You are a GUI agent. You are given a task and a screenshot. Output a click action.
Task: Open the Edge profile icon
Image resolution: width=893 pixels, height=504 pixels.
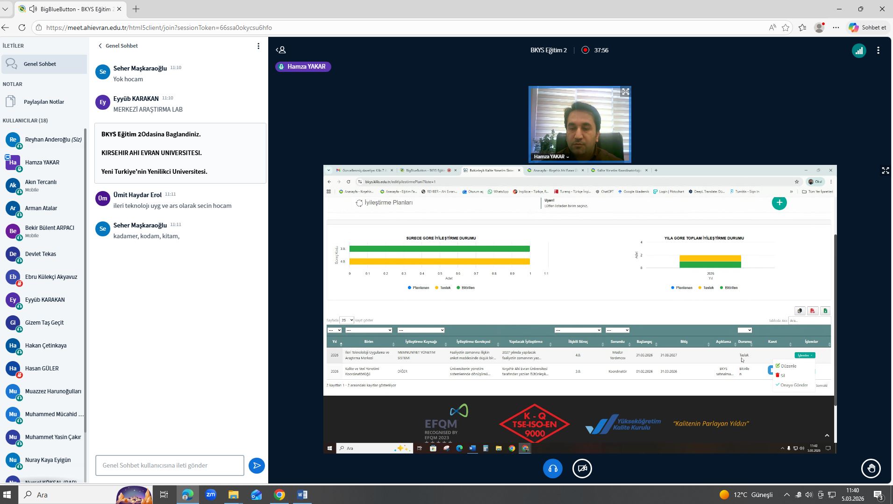point(819,28)
